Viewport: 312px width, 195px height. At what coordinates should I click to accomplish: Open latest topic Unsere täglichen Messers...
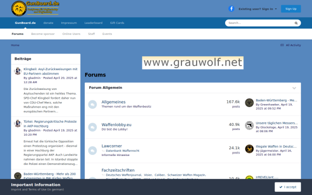pos(277,123)
